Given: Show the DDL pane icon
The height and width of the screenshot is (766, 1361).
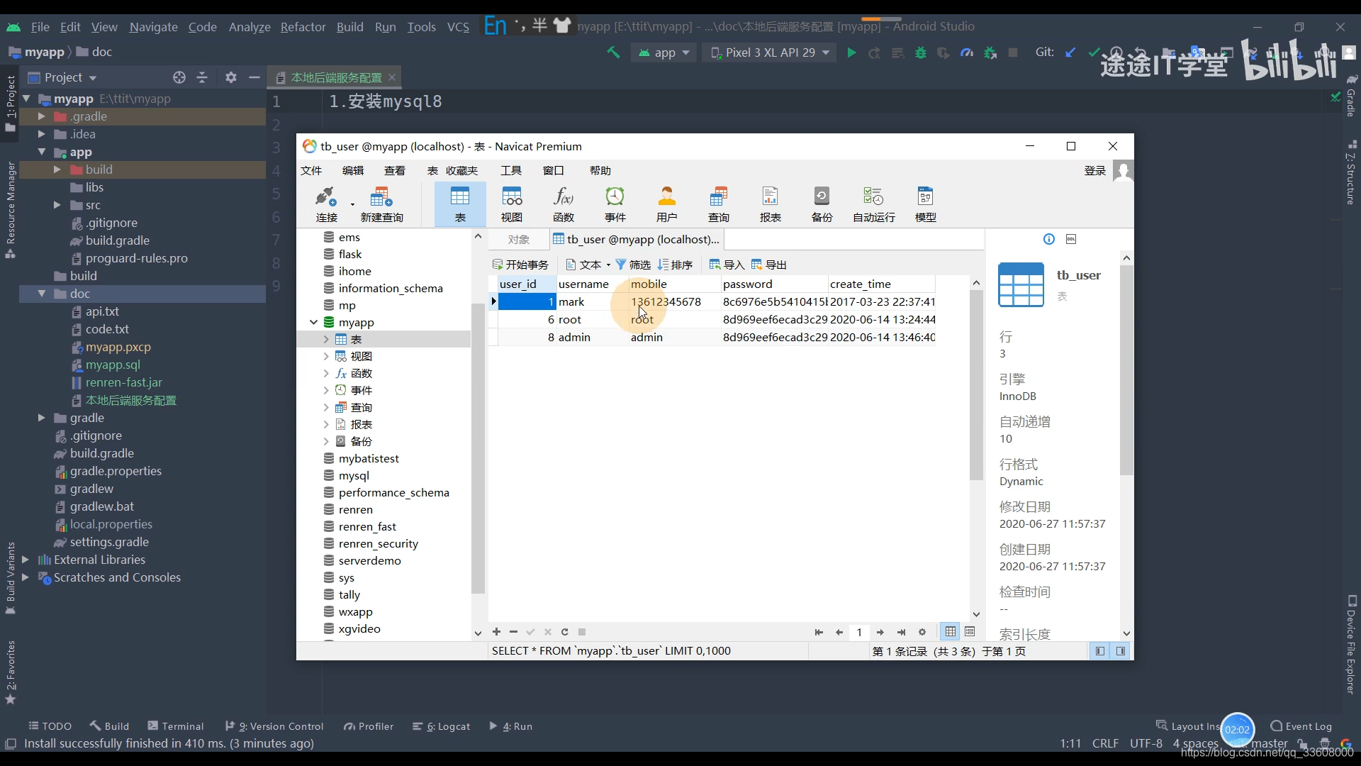Looking at the screenshot, I should (1071, 239).
